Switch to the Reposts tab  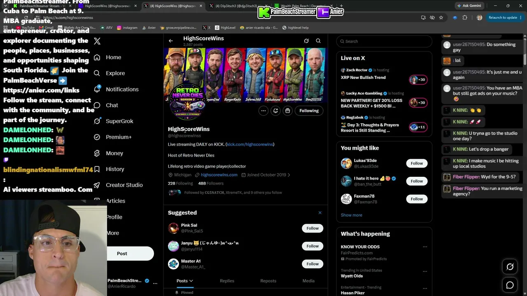(x=268, y=281)
